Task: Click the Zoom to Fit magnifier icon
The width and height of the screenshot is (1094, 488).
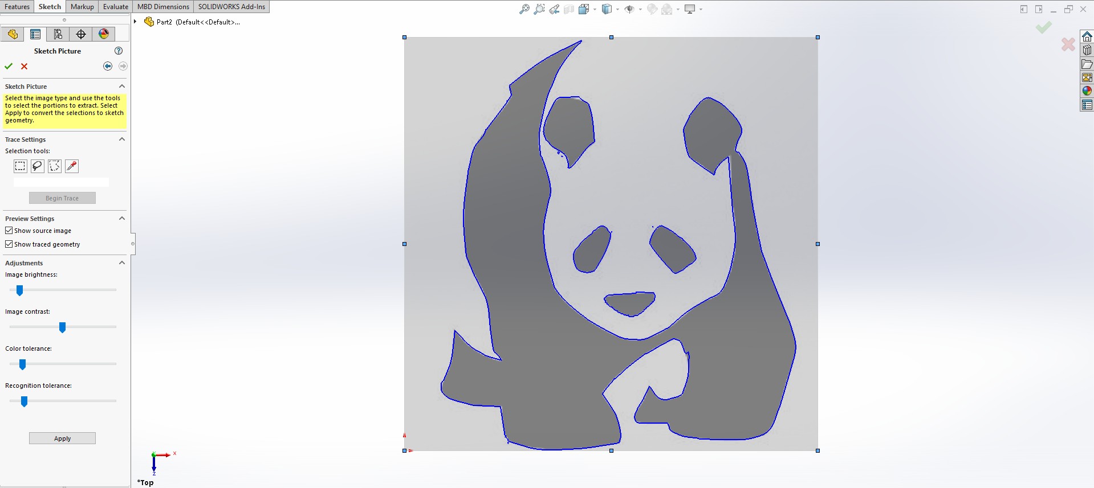Action: 524,9
